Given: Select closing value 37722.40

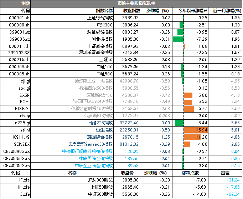Looking at the screenshot, I should 129,123.
